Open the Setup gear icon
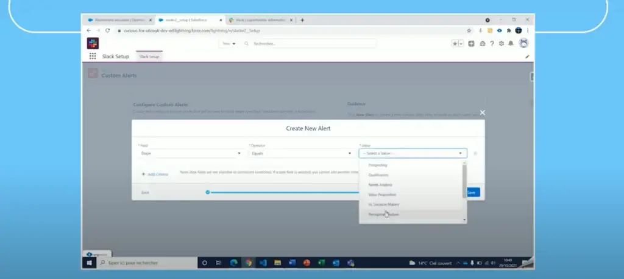The height and width of the screenshot is (279, 624). pos(502,44)
